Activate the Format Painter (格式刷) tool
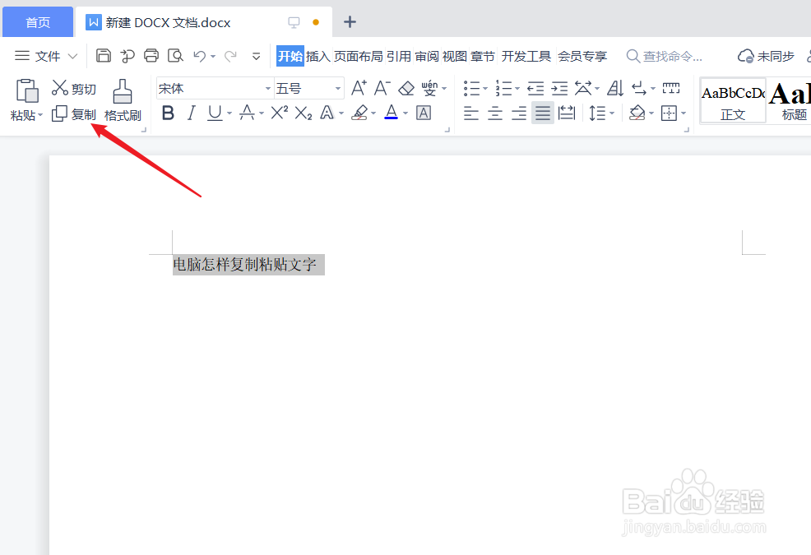The image size is (811, 555). click(x=123, y=101)
